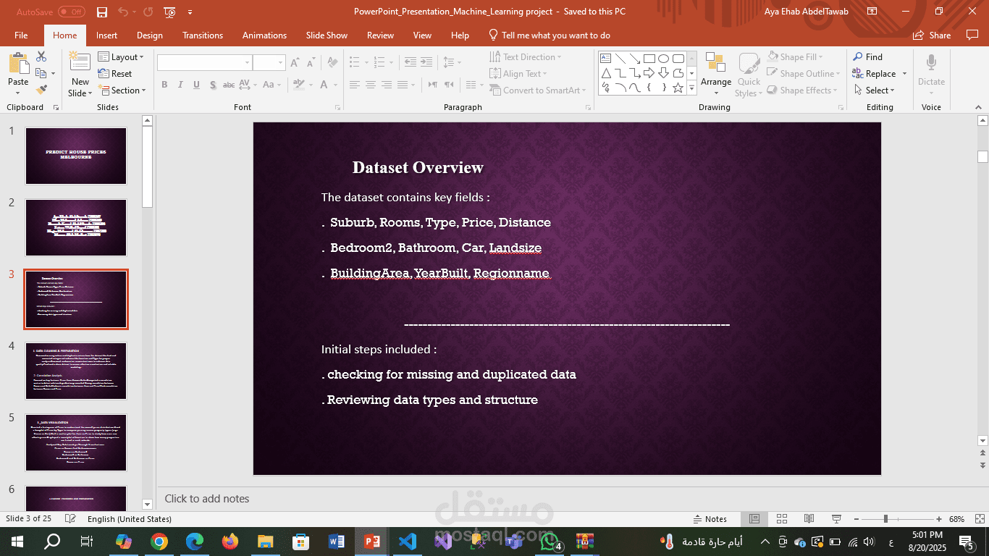Click the Undo arrow icon
The width and height of the screenshot is (989, 556).
coord(123,12)
